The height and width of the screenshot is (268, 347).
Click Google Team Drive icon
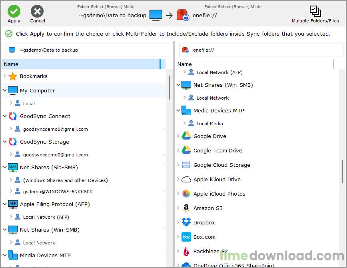click(x=186, y=150)
